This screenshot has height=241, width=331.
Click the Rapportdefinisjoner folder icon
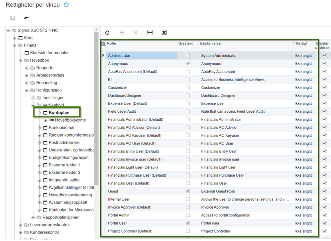pyautogui.click(x=39, y=217)
